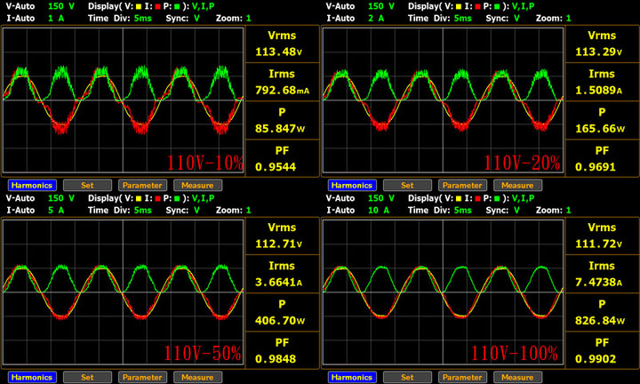Select the PF value 0.9848
Image resolution: width=640 pixels, height=384 pixels.
[x=276, y=359]
